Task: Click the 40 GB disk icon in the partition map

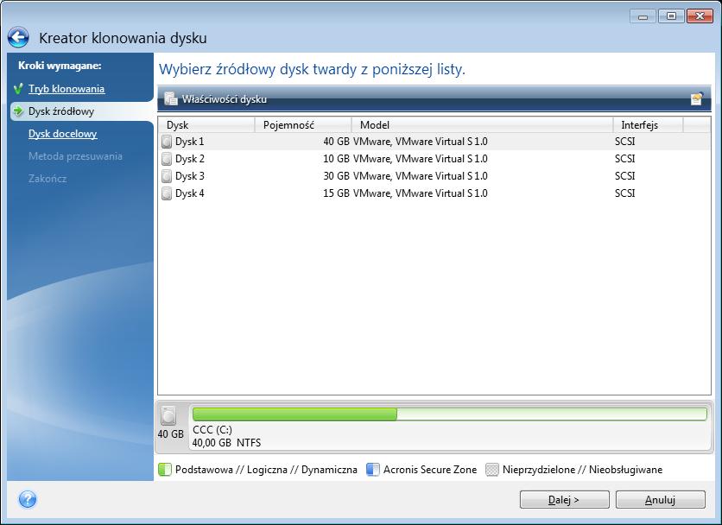Action: pyautogui.click(x=168, y=416)
